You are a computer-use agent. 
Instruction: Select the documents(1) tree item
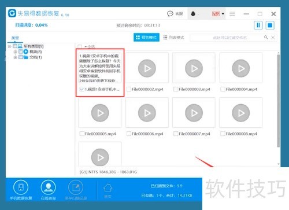click(35, 57)
